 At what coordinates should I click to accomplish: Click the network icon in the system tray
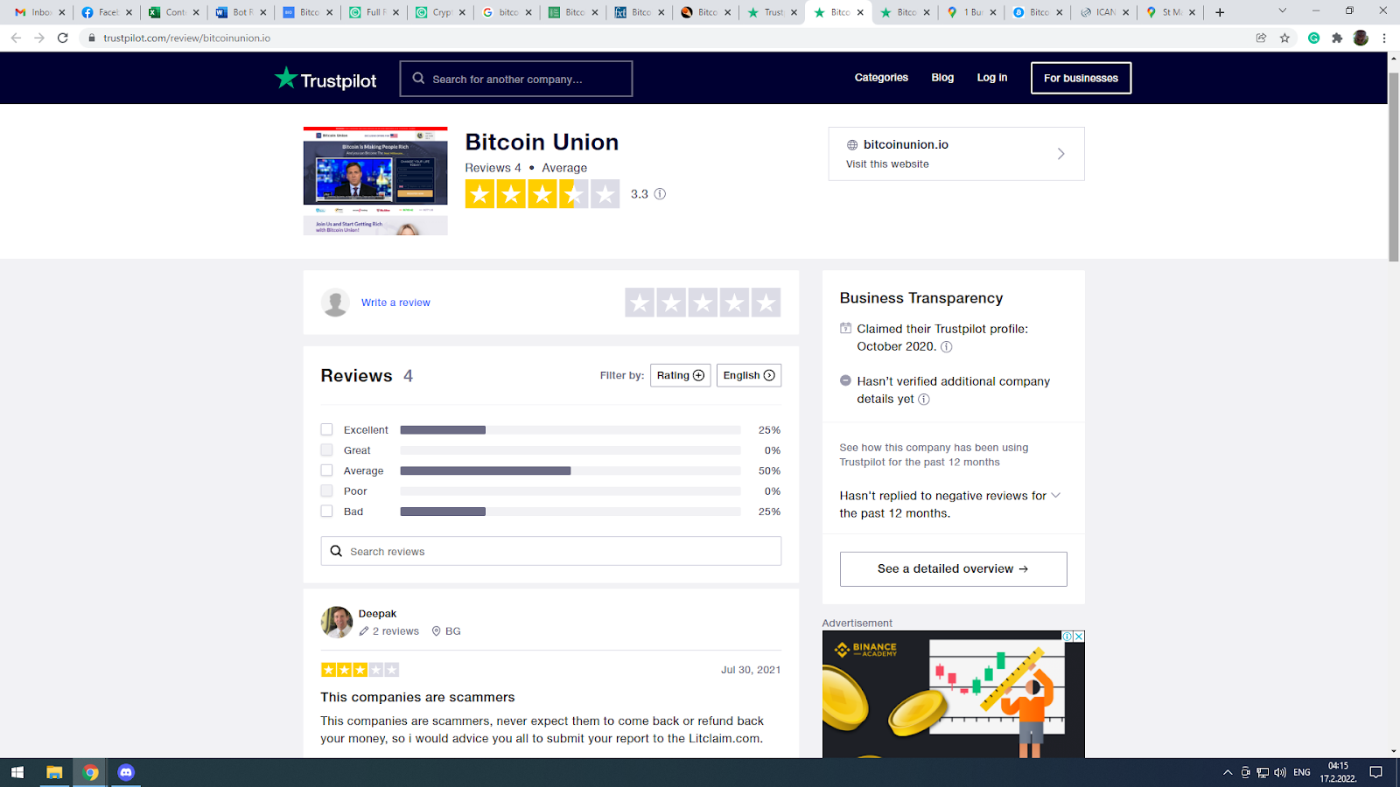click(x=1263, y=772)
